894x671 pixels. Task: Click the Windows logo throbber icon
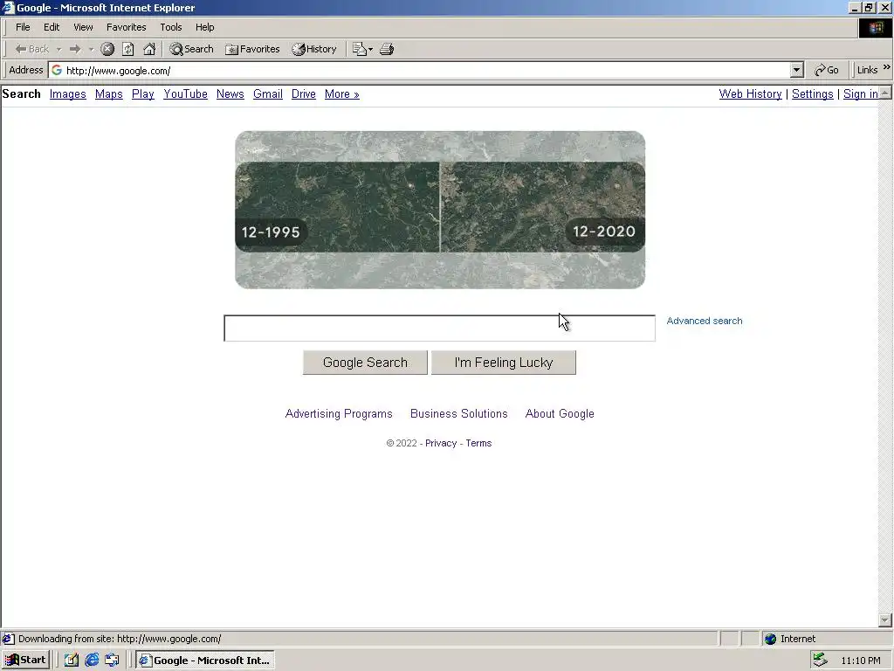(x=875, y=27)
